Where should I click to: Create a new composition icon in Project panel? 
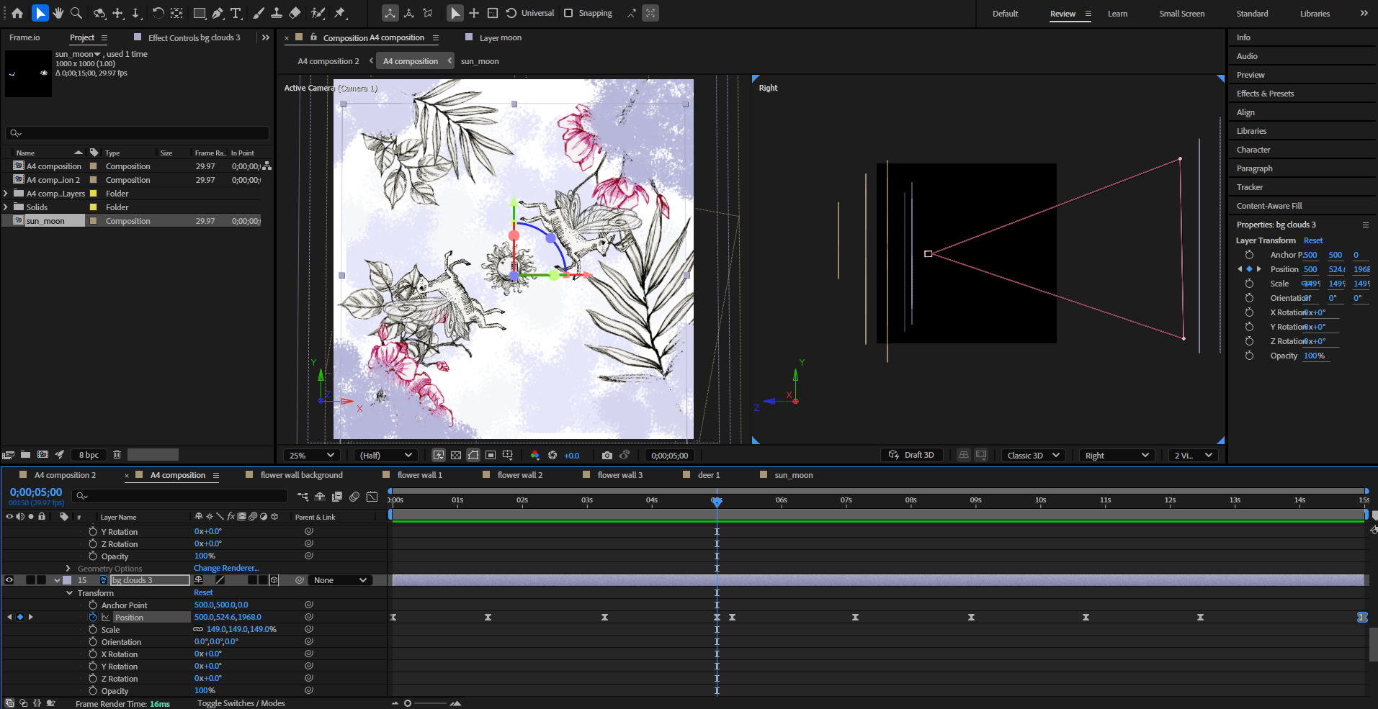[42, 454]
